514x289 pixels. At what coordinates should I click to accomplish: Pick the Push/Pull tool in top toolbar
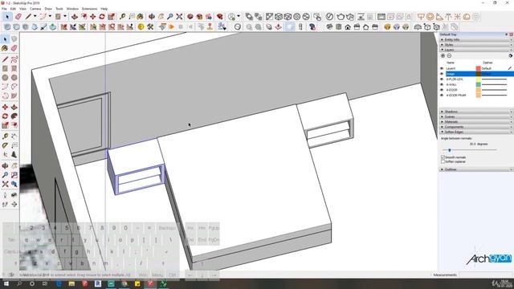click(75, 16)
